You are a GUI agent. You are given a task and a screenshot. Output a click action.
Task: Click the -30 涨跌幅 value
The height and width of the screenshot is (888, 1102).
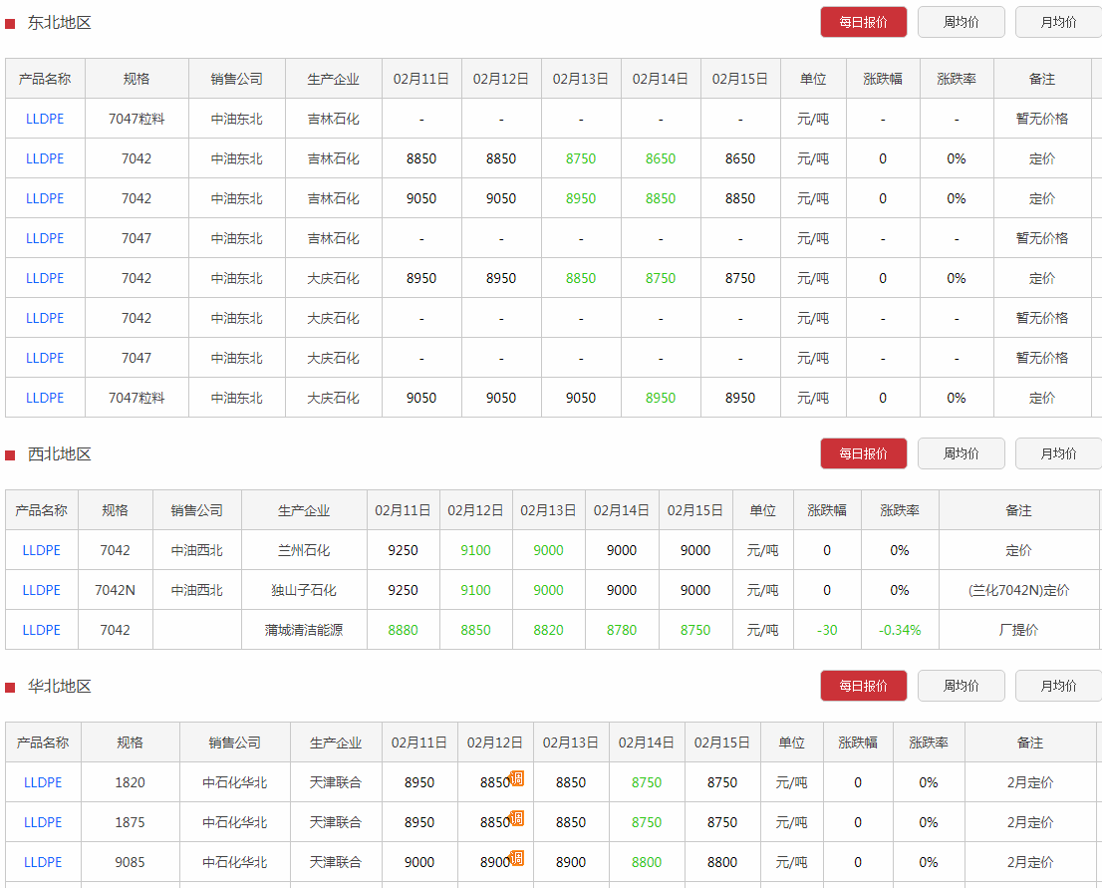(827, 630)
